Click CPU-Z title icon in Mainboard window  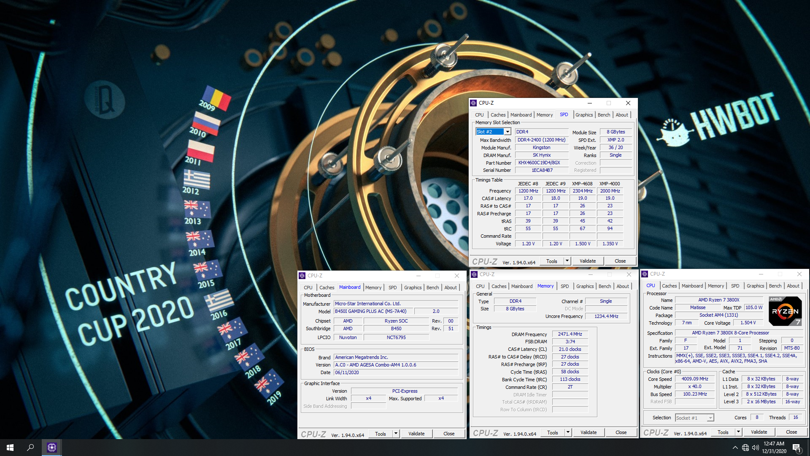coord(302,276)
